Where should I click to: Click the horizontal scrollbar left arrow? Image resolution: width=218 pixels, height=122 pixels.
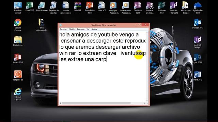pyautogui.click(x=60, y=103)
